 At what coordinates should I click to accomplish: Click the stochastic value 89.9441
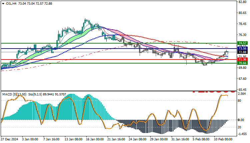48,94
